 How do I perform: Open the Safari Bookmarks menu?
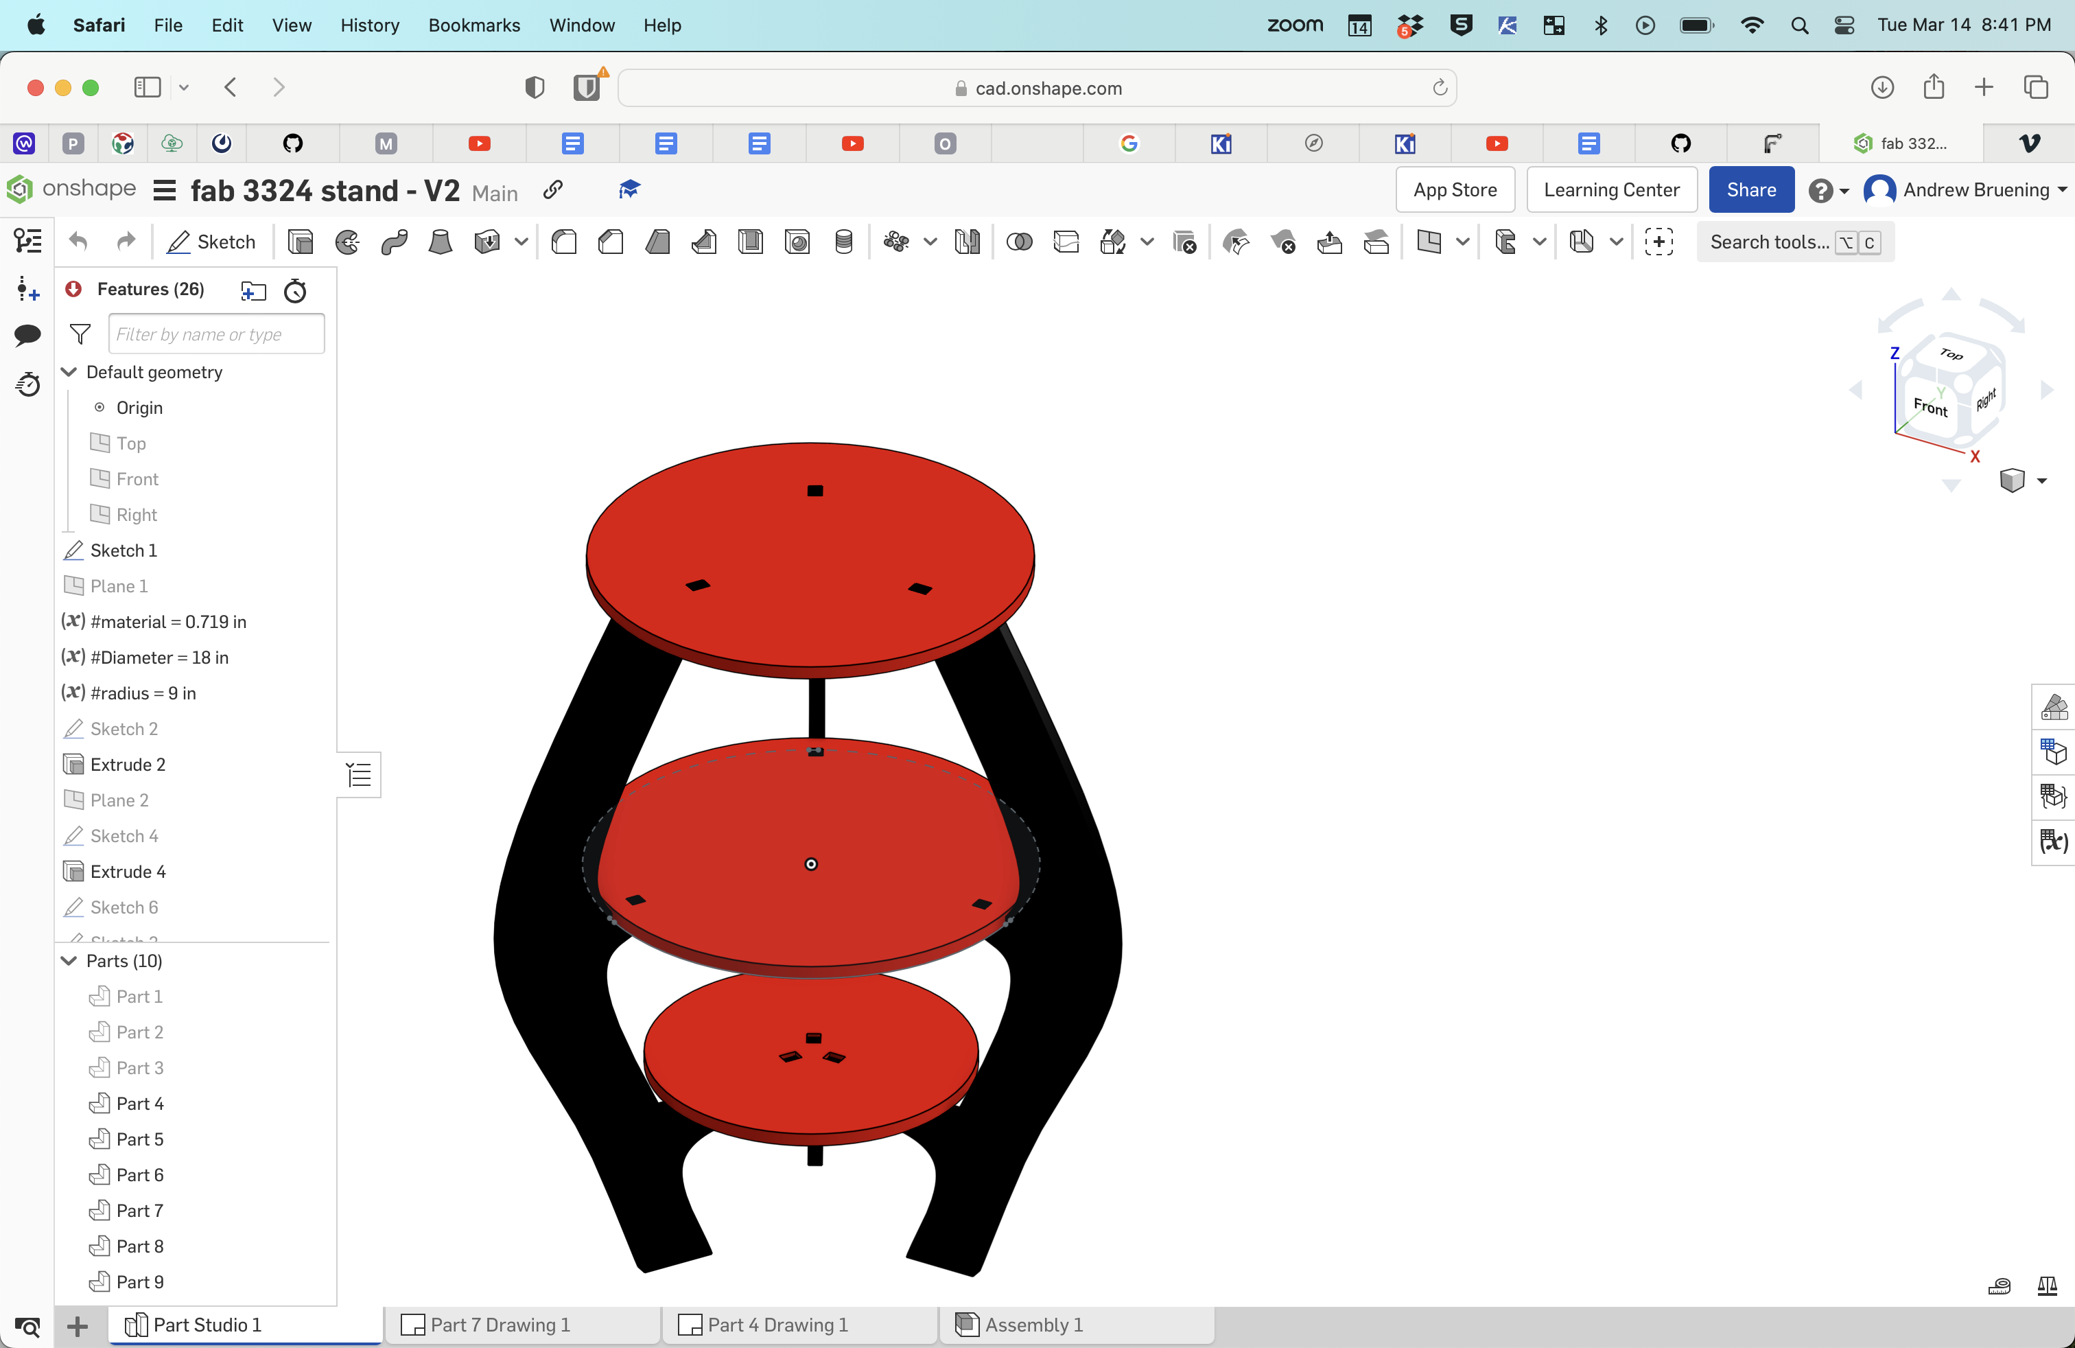[x=473, y=25]
